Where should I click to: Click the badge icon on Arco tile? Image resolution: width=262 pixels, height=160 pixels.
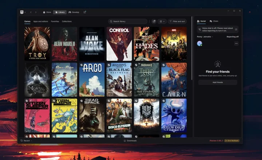82,65
